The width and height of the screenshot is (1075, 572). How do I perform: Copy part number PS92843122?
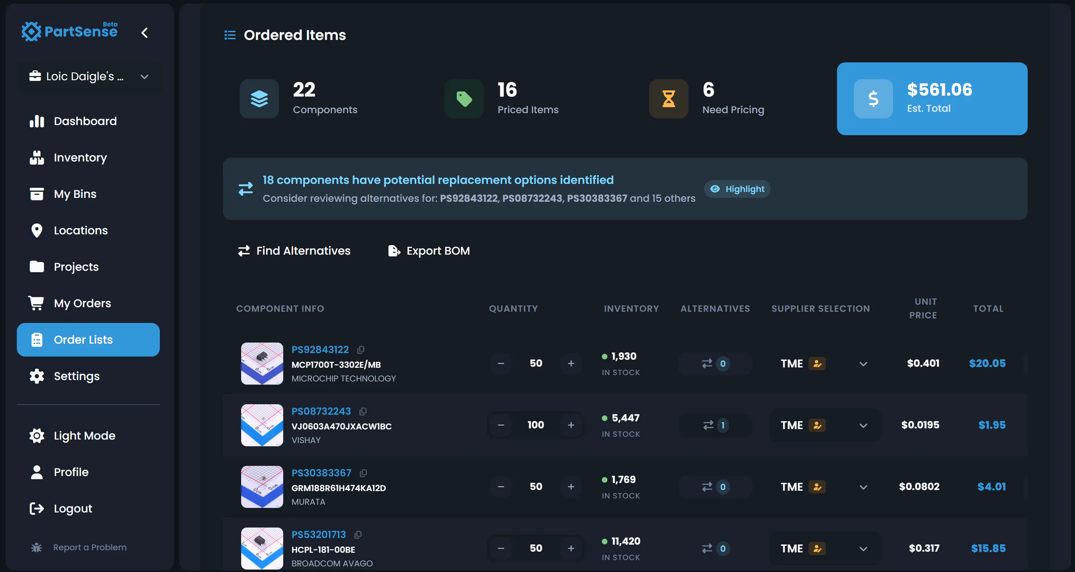[x=361, y=349]
